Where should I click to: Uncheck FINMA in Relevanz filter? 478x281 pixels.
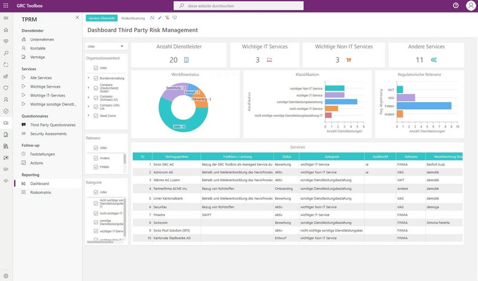tap(96, 168)
